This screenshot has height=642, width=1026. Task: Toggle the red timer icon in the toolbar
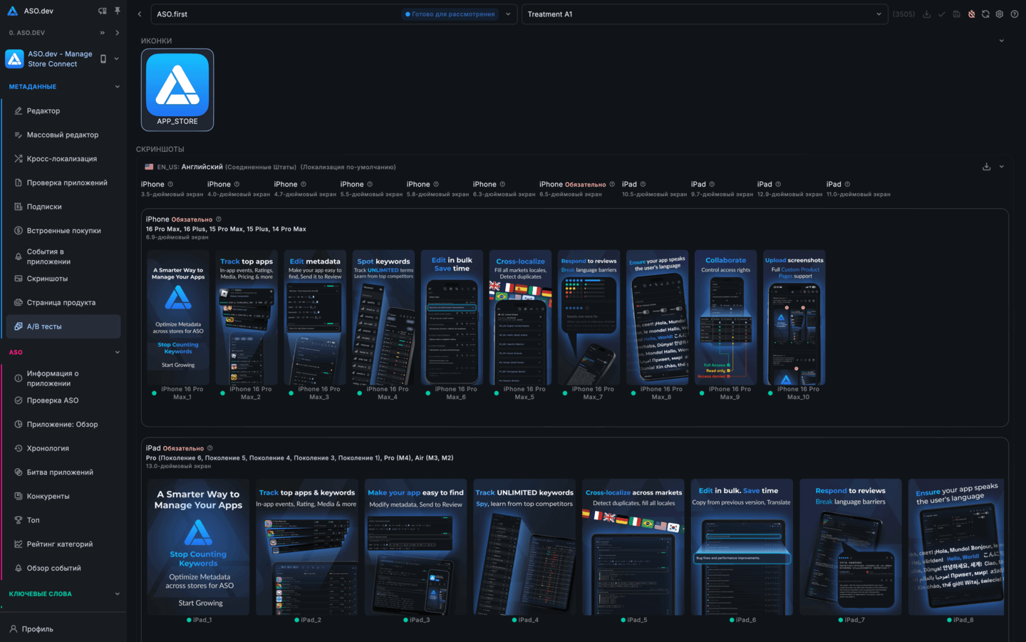pos(971,14)
